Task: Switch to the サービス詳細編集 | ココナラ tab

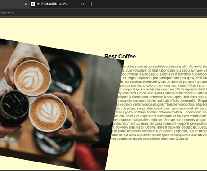Action: click(x=58, y=4)
